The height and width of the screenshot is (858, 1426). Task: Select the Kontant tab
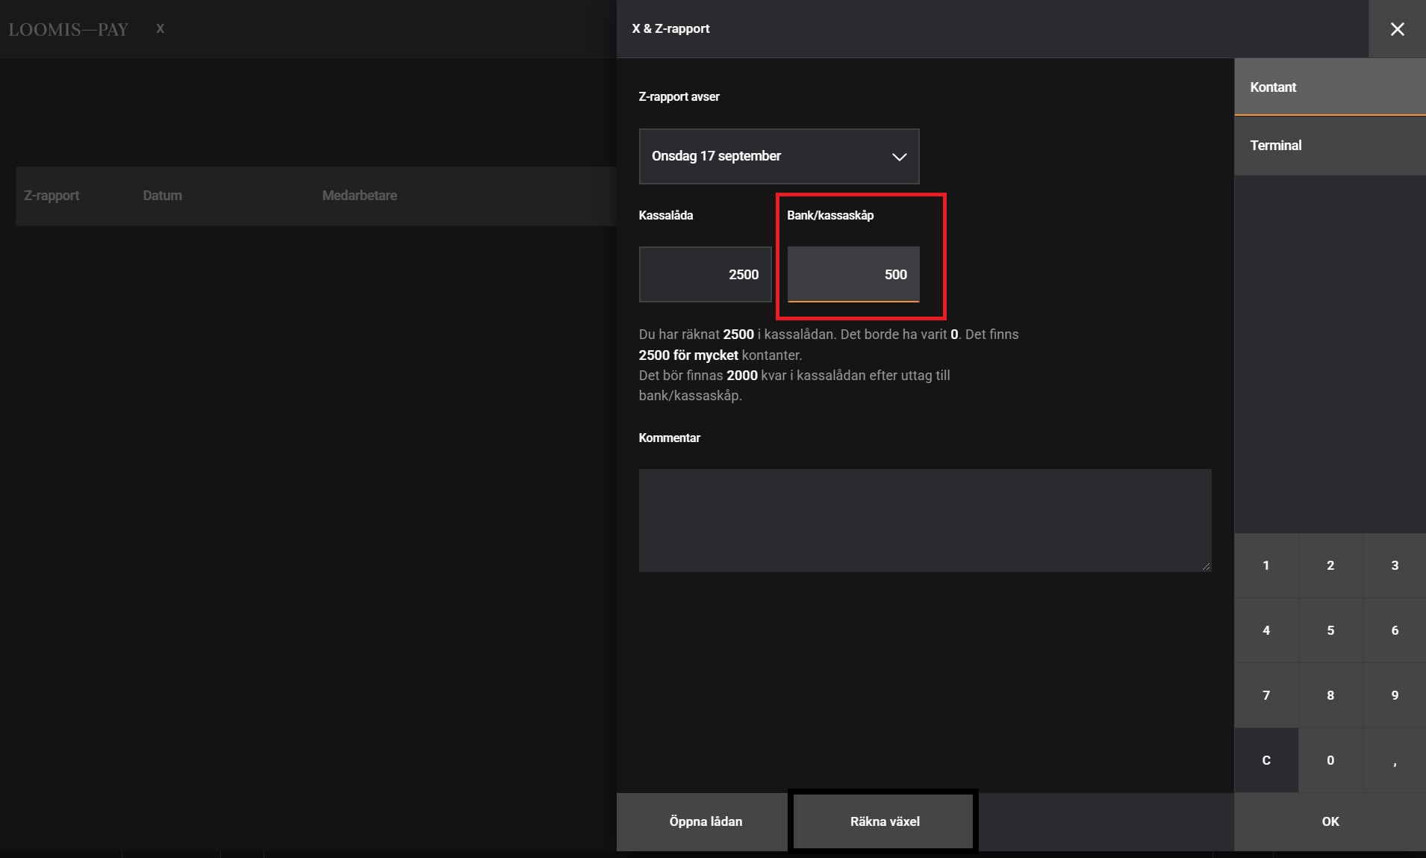(1330, 87)
